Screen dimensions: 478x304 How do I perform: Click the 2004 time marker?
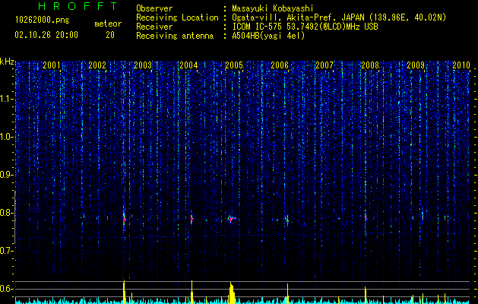pos(188,65)
